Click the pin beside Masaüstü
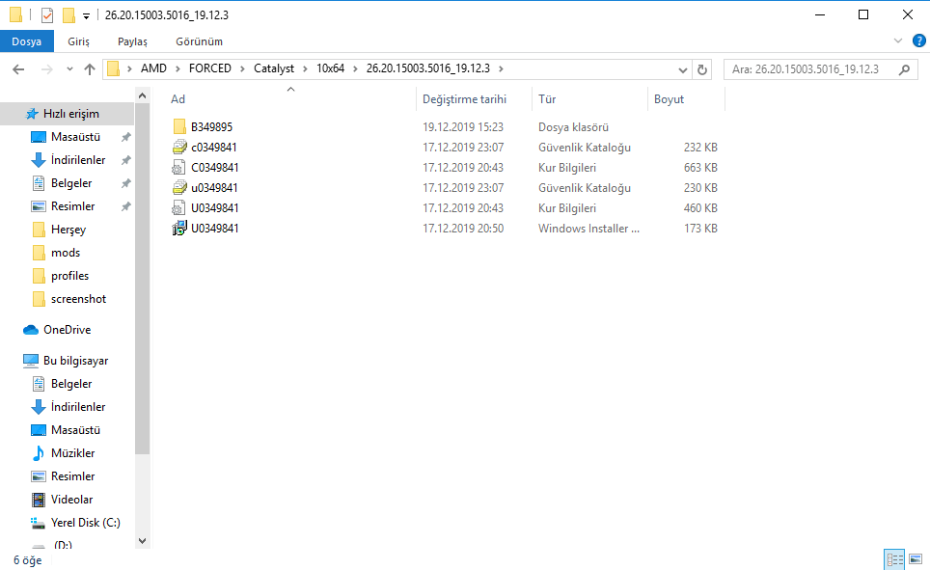The image size is (930, 570). [x=125, y=137]
